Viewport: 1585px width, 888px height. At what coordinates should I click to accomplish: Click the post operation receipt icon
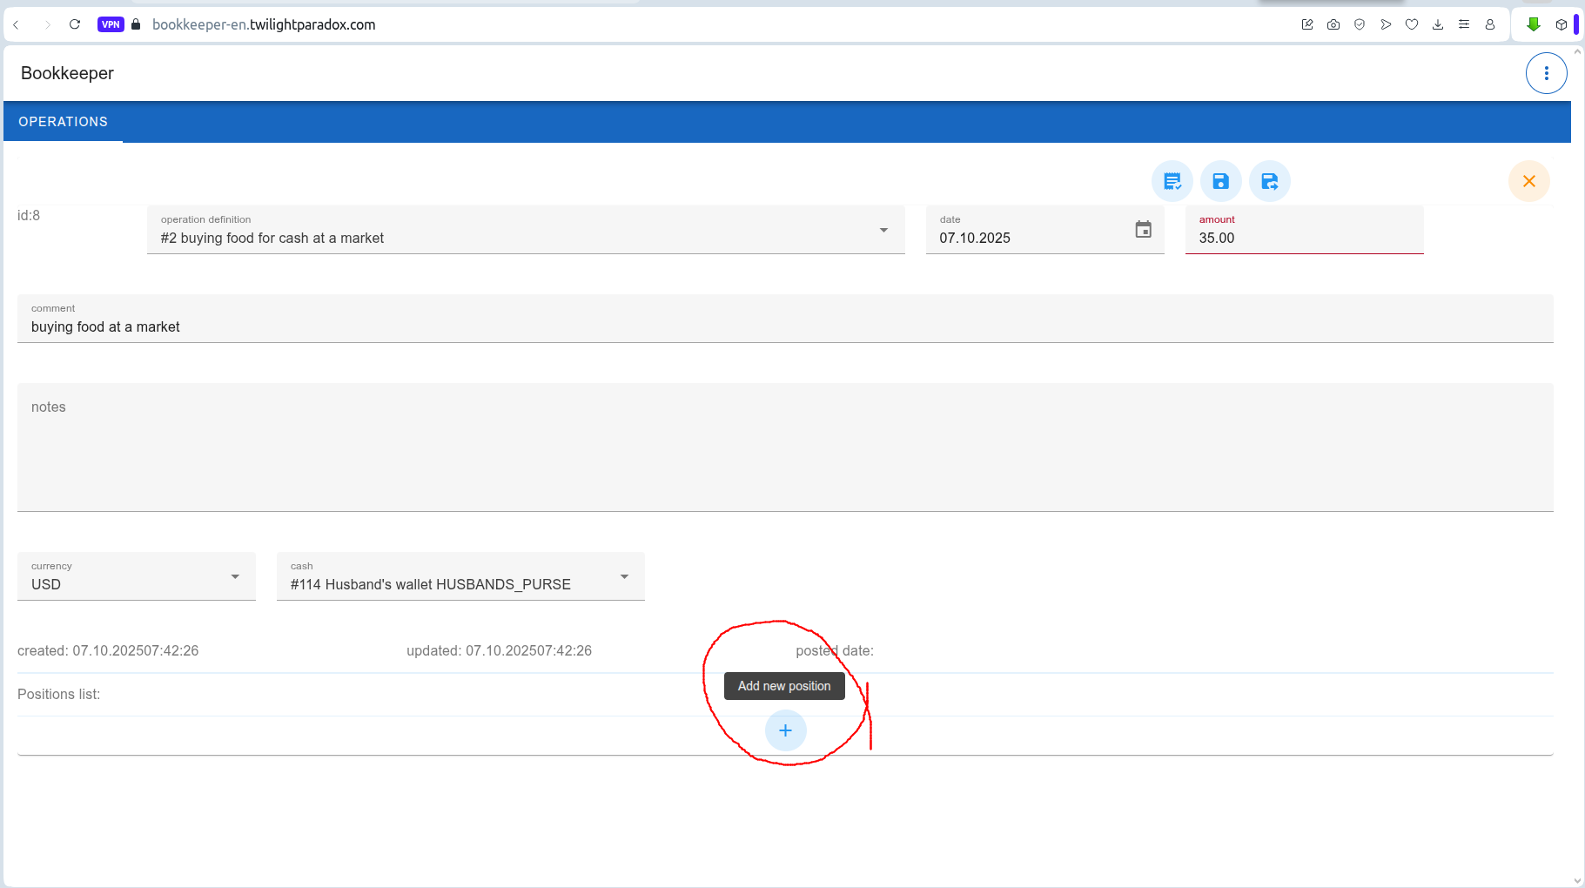pos(1172,181)
